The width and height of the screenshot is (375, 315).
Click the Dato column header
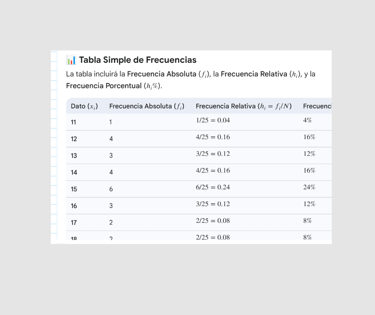pyautogui.click(x=84, y=106)
